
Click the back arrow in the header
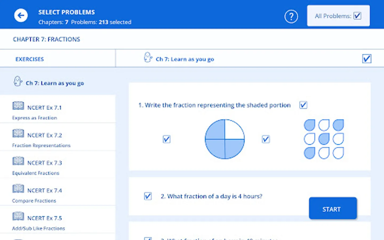pos(21,15)
